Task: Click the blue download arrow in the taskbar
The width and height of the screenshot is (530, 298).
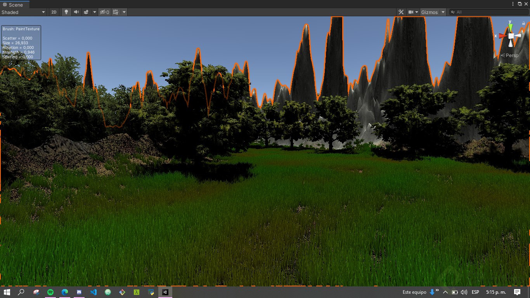Action: point(432,292)
